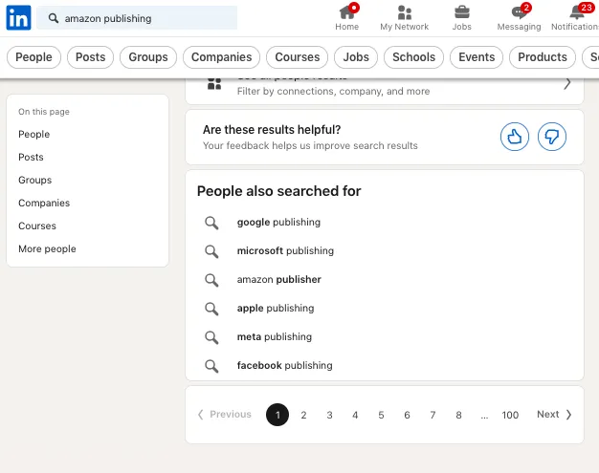Open the Jobs briefcase icon
The height and width of the screenshot is (473, 599).
tap(462, 12)
